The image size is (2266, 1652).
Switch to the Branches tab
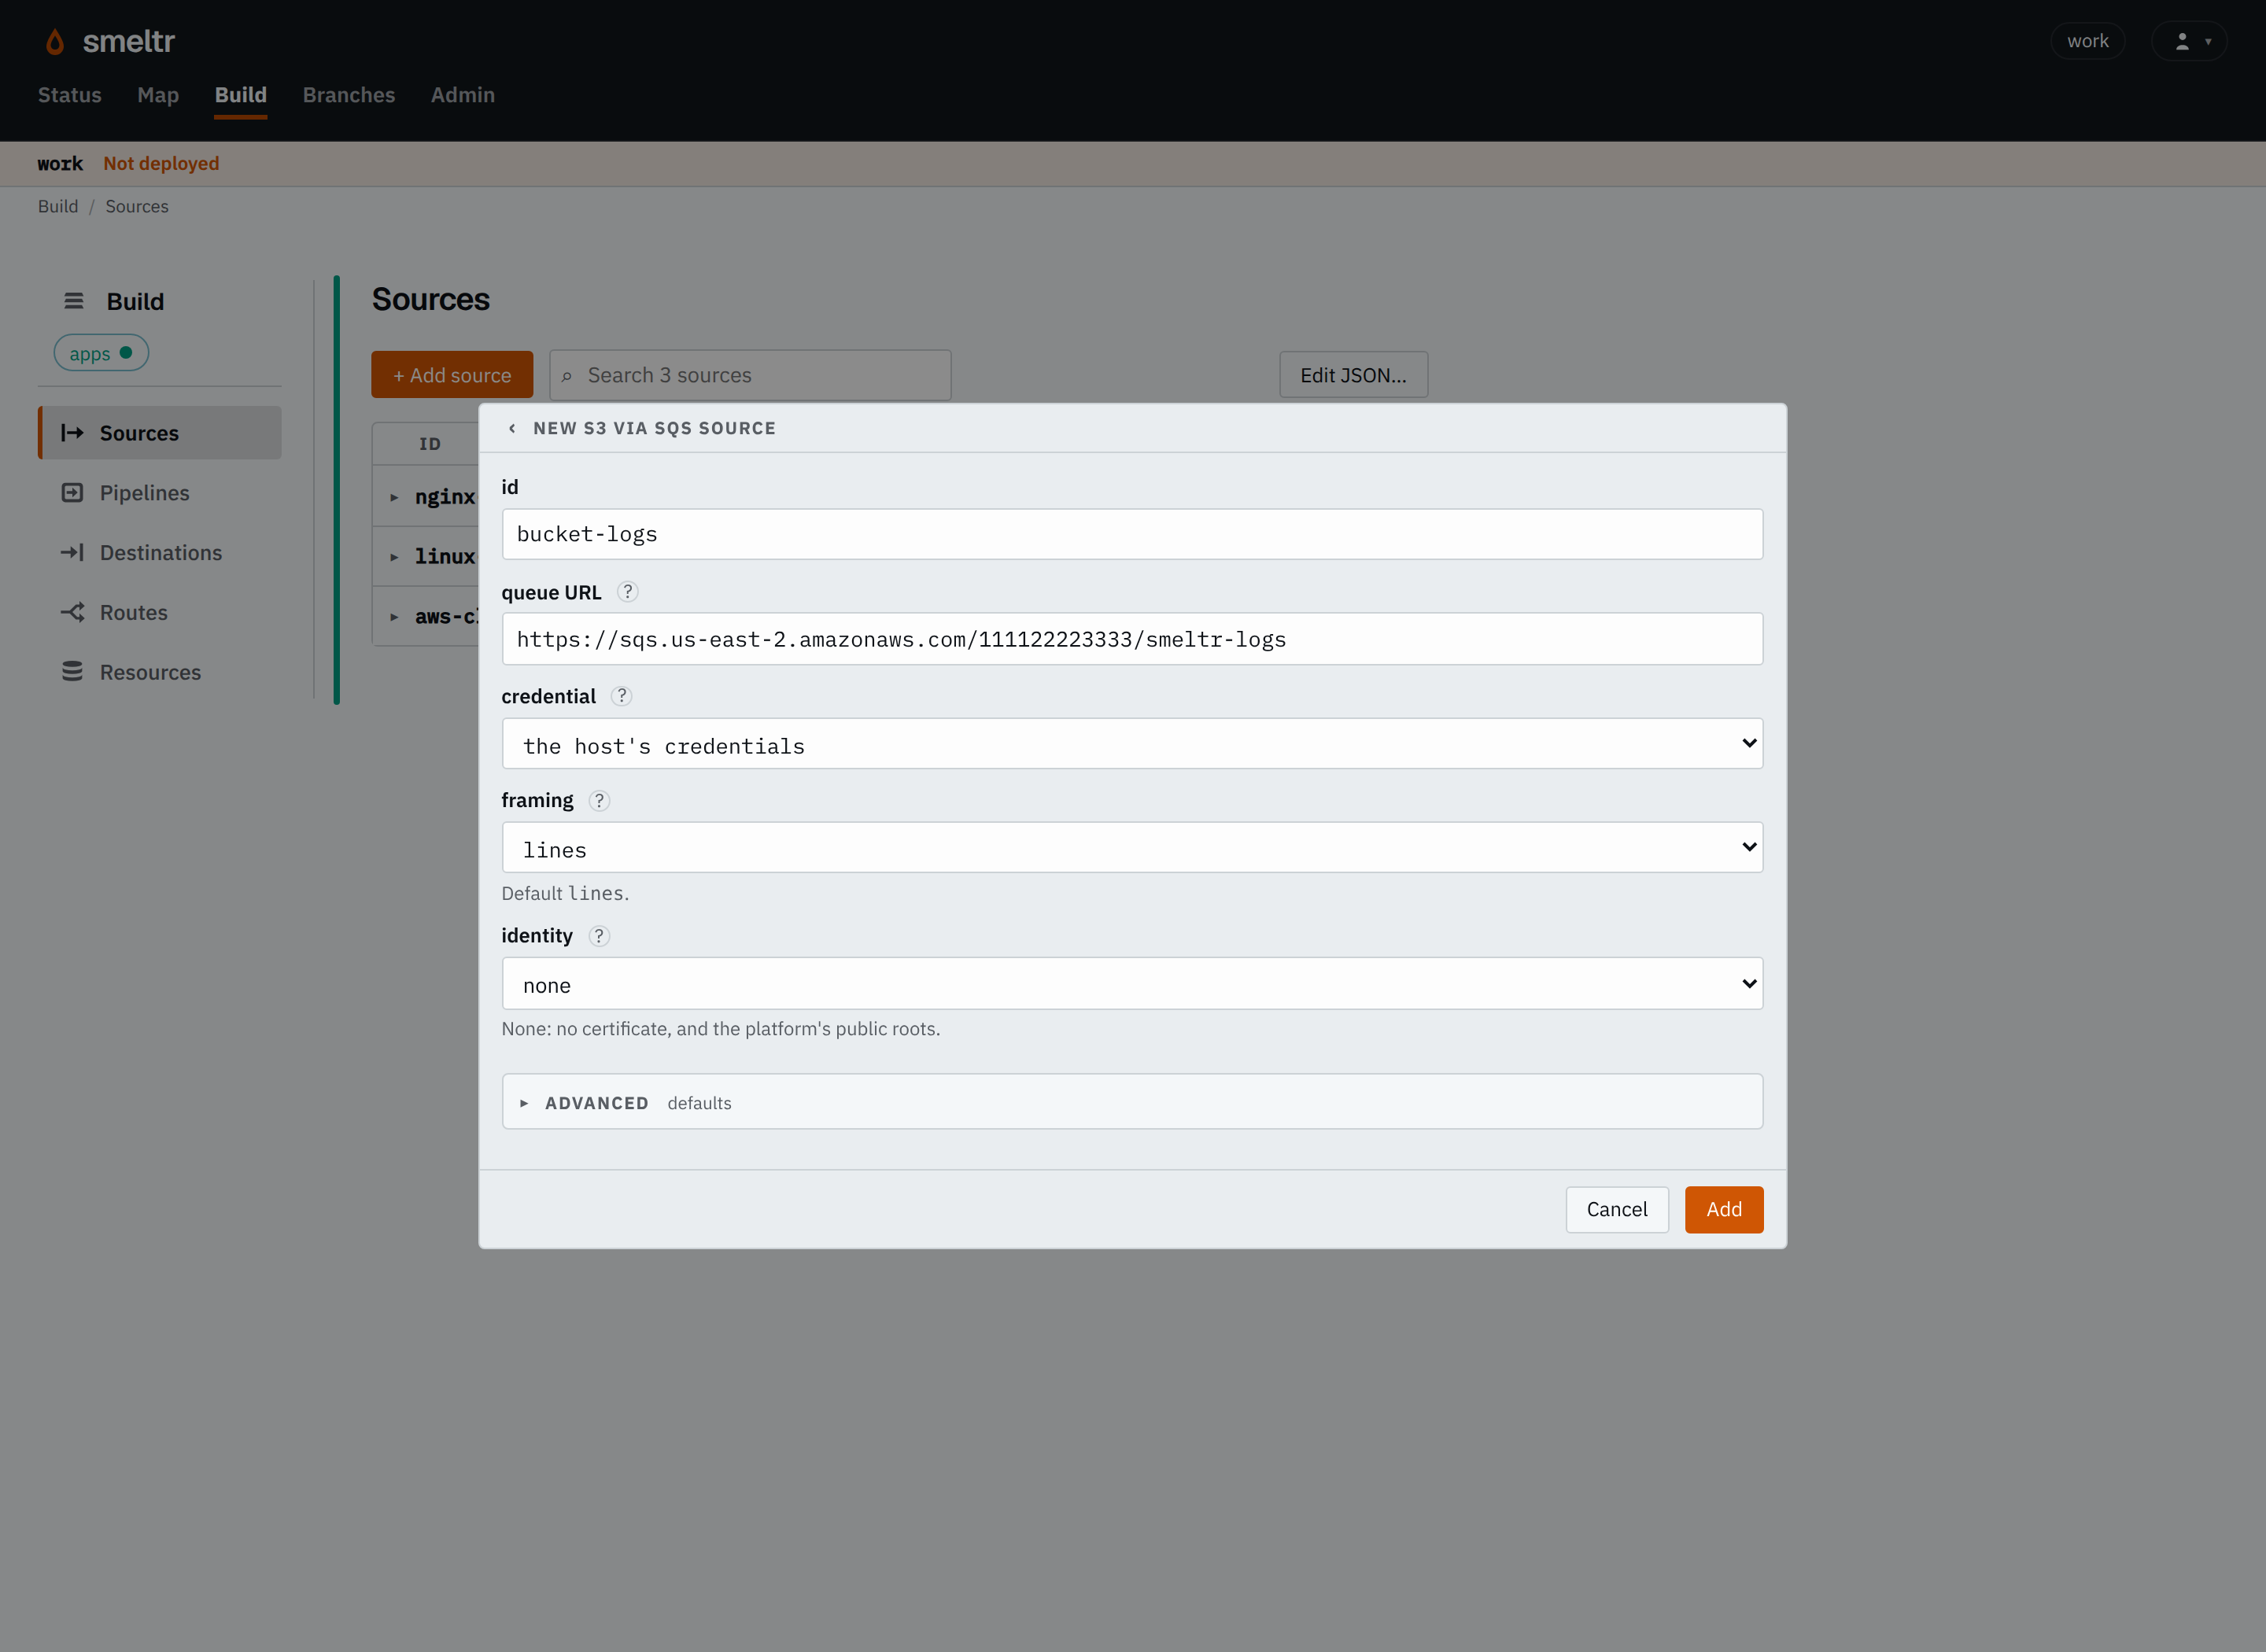coord(349,95)
